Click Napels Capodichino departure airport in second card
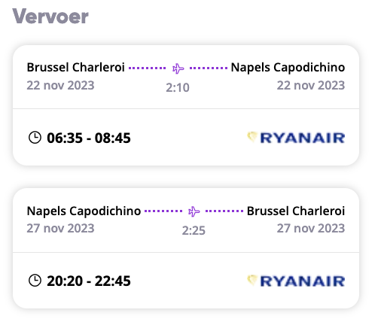381x322 pixels. click(84, 211)
